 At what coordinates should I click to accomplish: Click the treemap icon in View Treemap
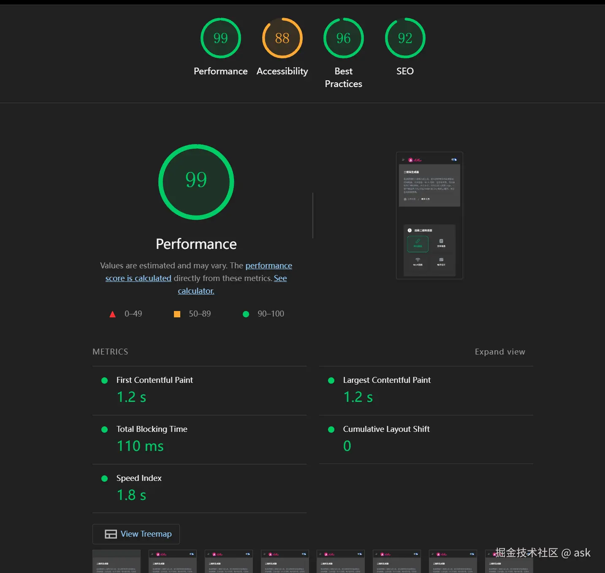pos(111,534)
